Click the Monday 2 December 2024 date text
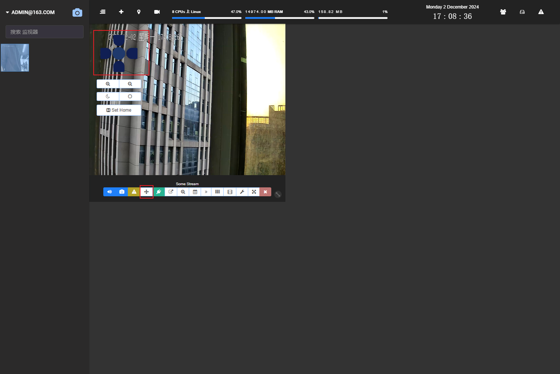Screen dimensions: 560x374 tap(452, 7)
